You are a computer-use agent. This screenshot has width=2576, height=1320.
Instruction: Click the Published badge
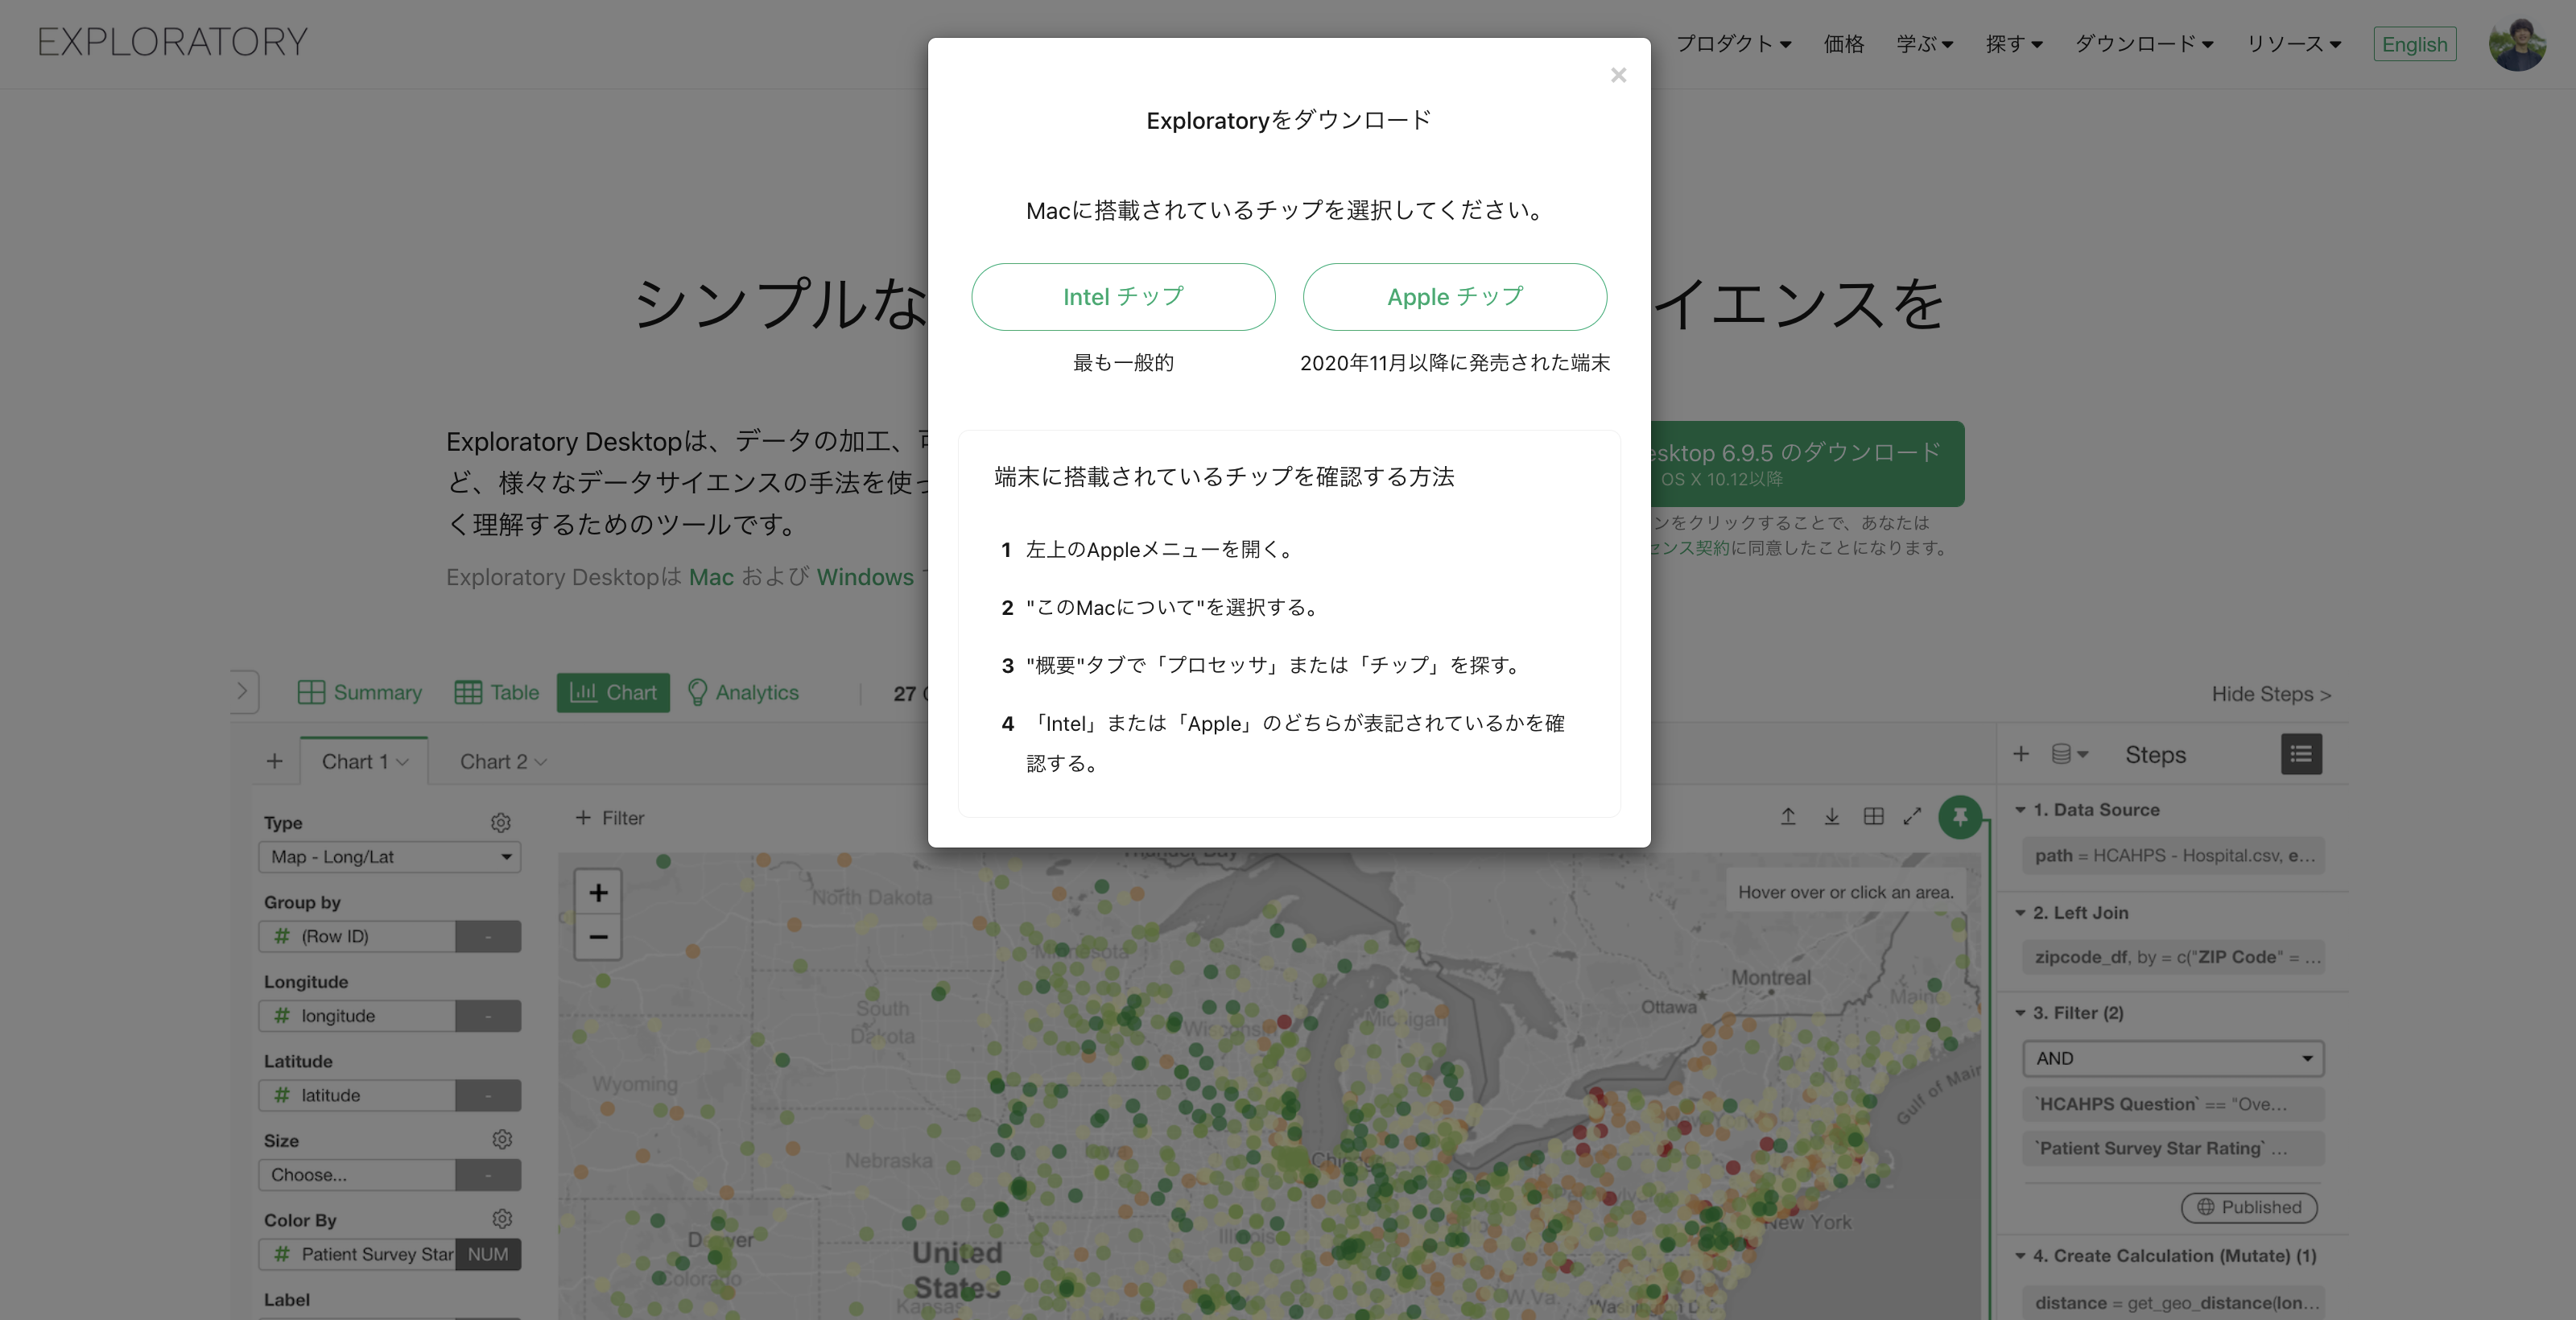pyautogui.click(x=2249, y=1207)
